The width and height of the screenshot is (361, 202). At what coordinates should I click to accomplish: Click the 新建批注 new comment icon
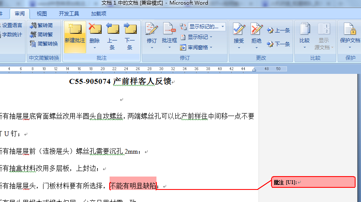75,29
